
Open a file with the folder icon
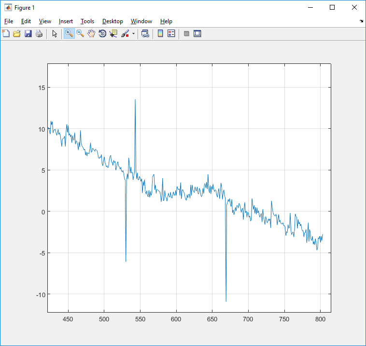(17, 33)
